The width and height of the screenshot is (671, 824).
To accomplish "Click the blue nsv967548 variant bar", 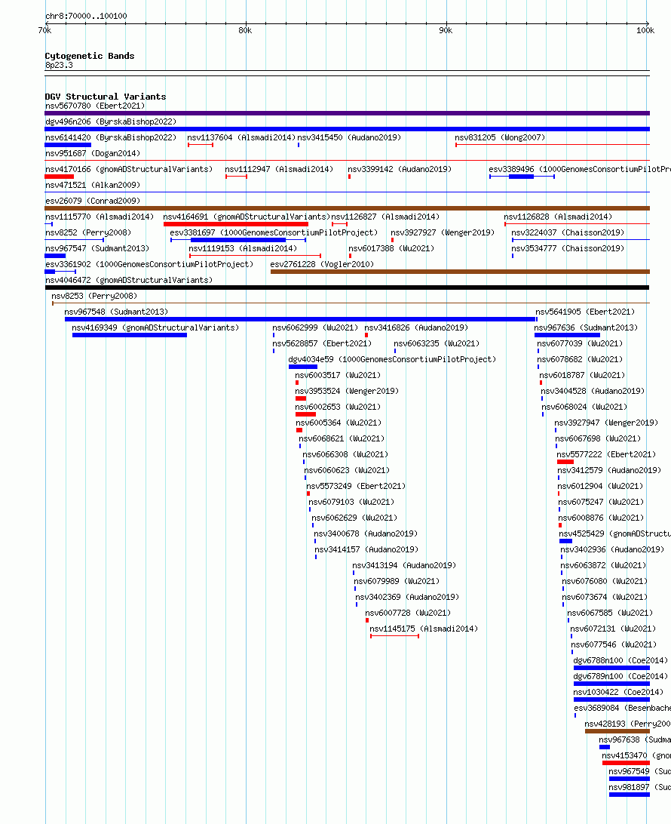I will [x=300, y=319].
